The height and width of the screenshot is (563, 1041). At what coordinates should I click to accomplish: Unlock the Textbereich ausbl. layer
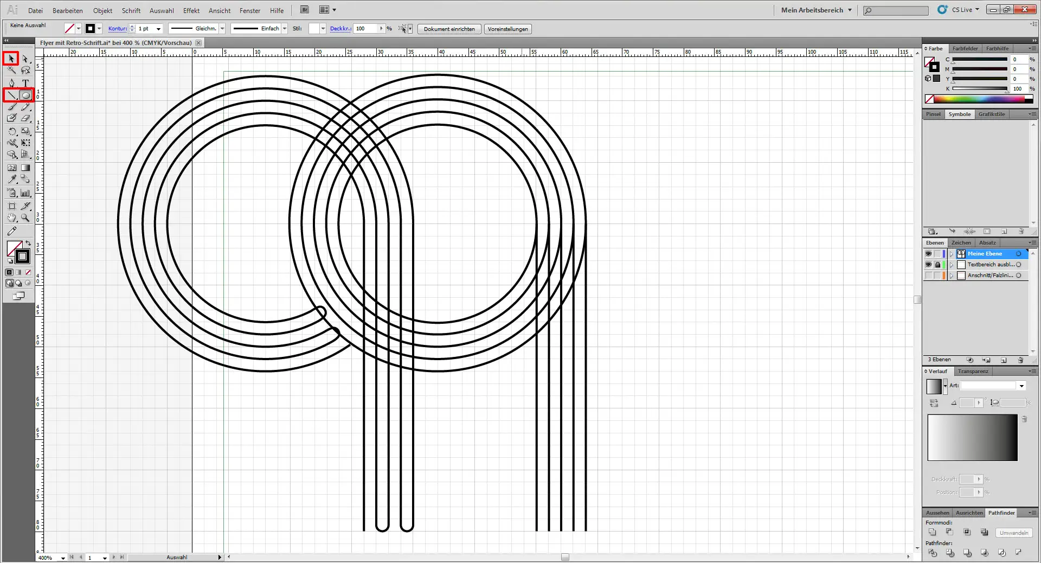coord(937,265)
